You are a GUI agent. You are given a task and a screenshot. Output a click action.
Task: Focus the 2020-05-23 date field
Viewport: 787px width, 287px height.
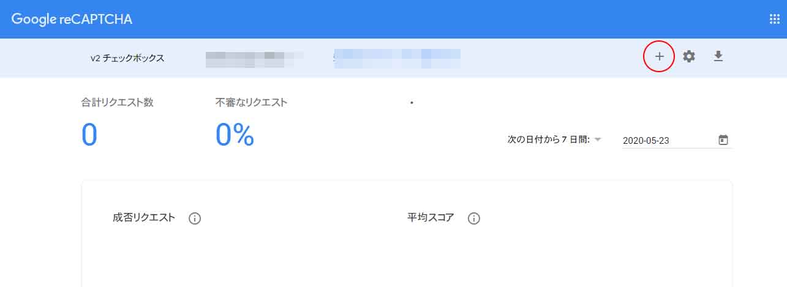[668, 140]
